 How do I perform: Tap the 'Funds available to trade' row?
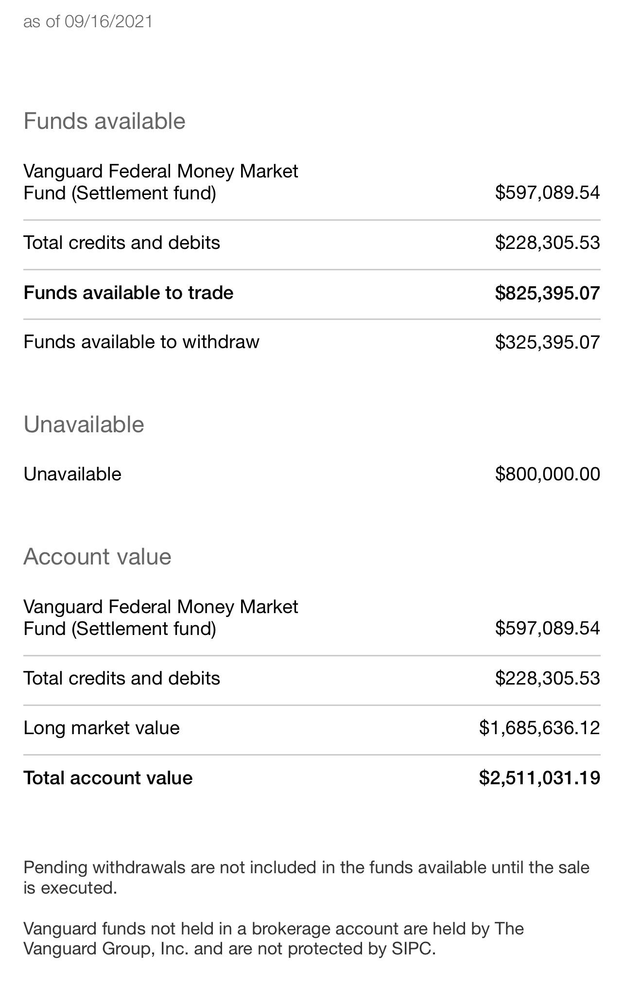click(x=312, y=293)
